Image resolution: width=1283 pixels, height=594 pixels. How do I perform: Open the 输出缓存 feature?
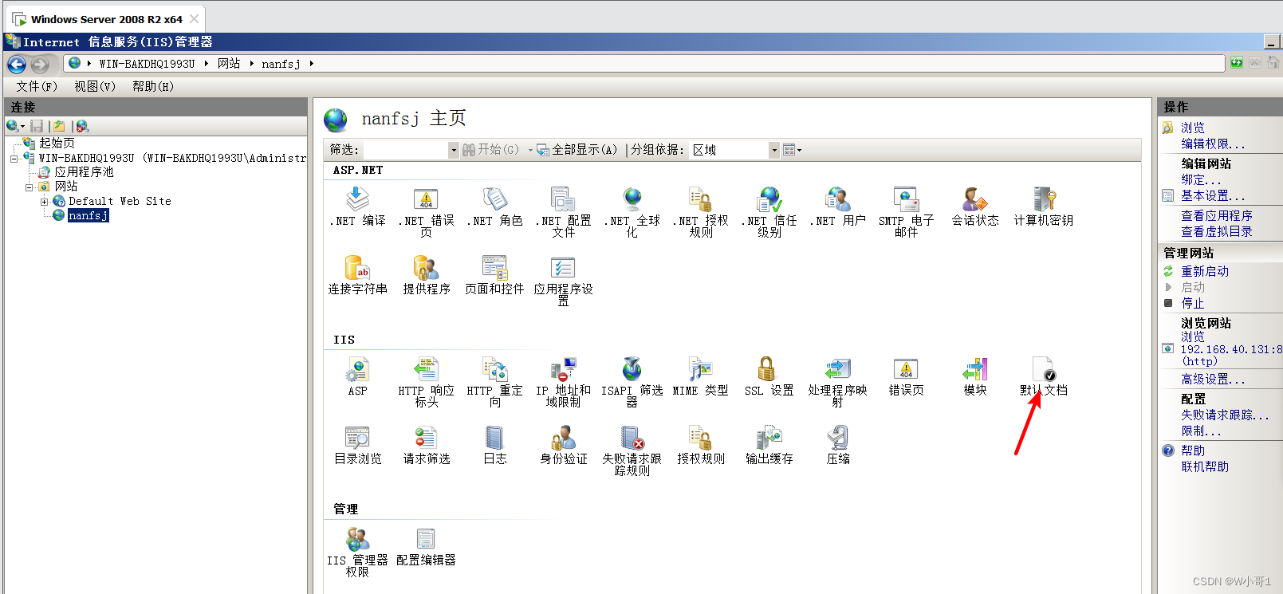769,445
